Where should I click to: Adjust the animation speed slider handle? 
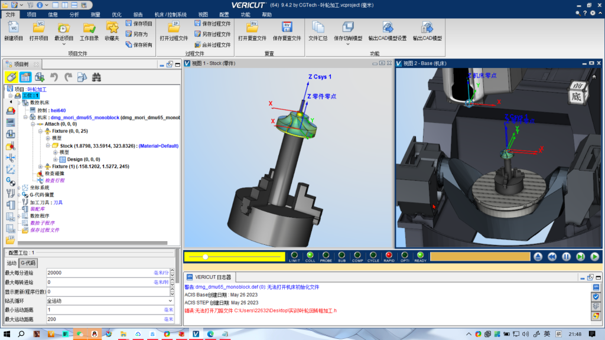(x=205, y=257)
